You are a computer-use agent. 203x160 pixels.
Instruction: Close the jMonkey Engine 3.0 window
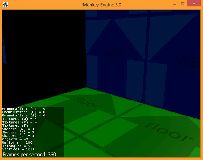[194, 4]
